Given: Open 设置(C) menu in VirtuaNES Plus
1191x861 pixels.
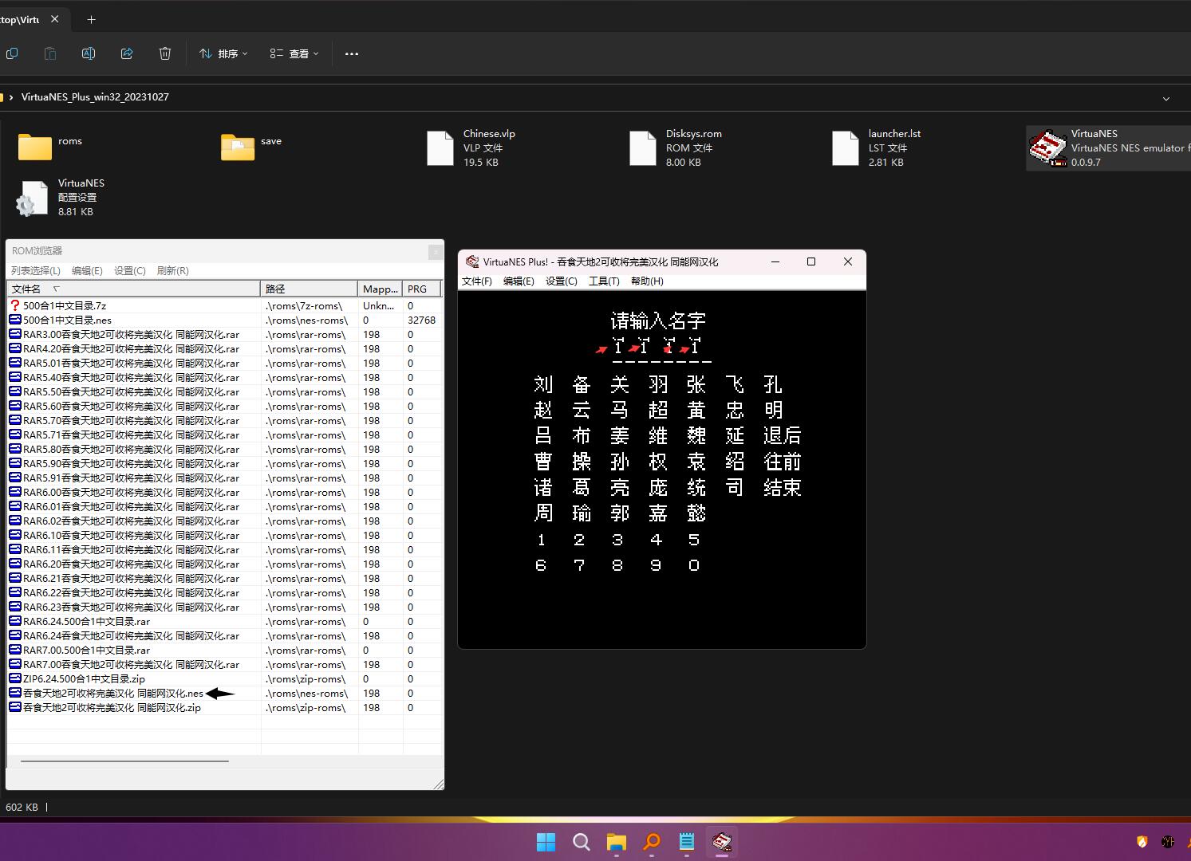Looking at the screenshot, I should [562, 281].
